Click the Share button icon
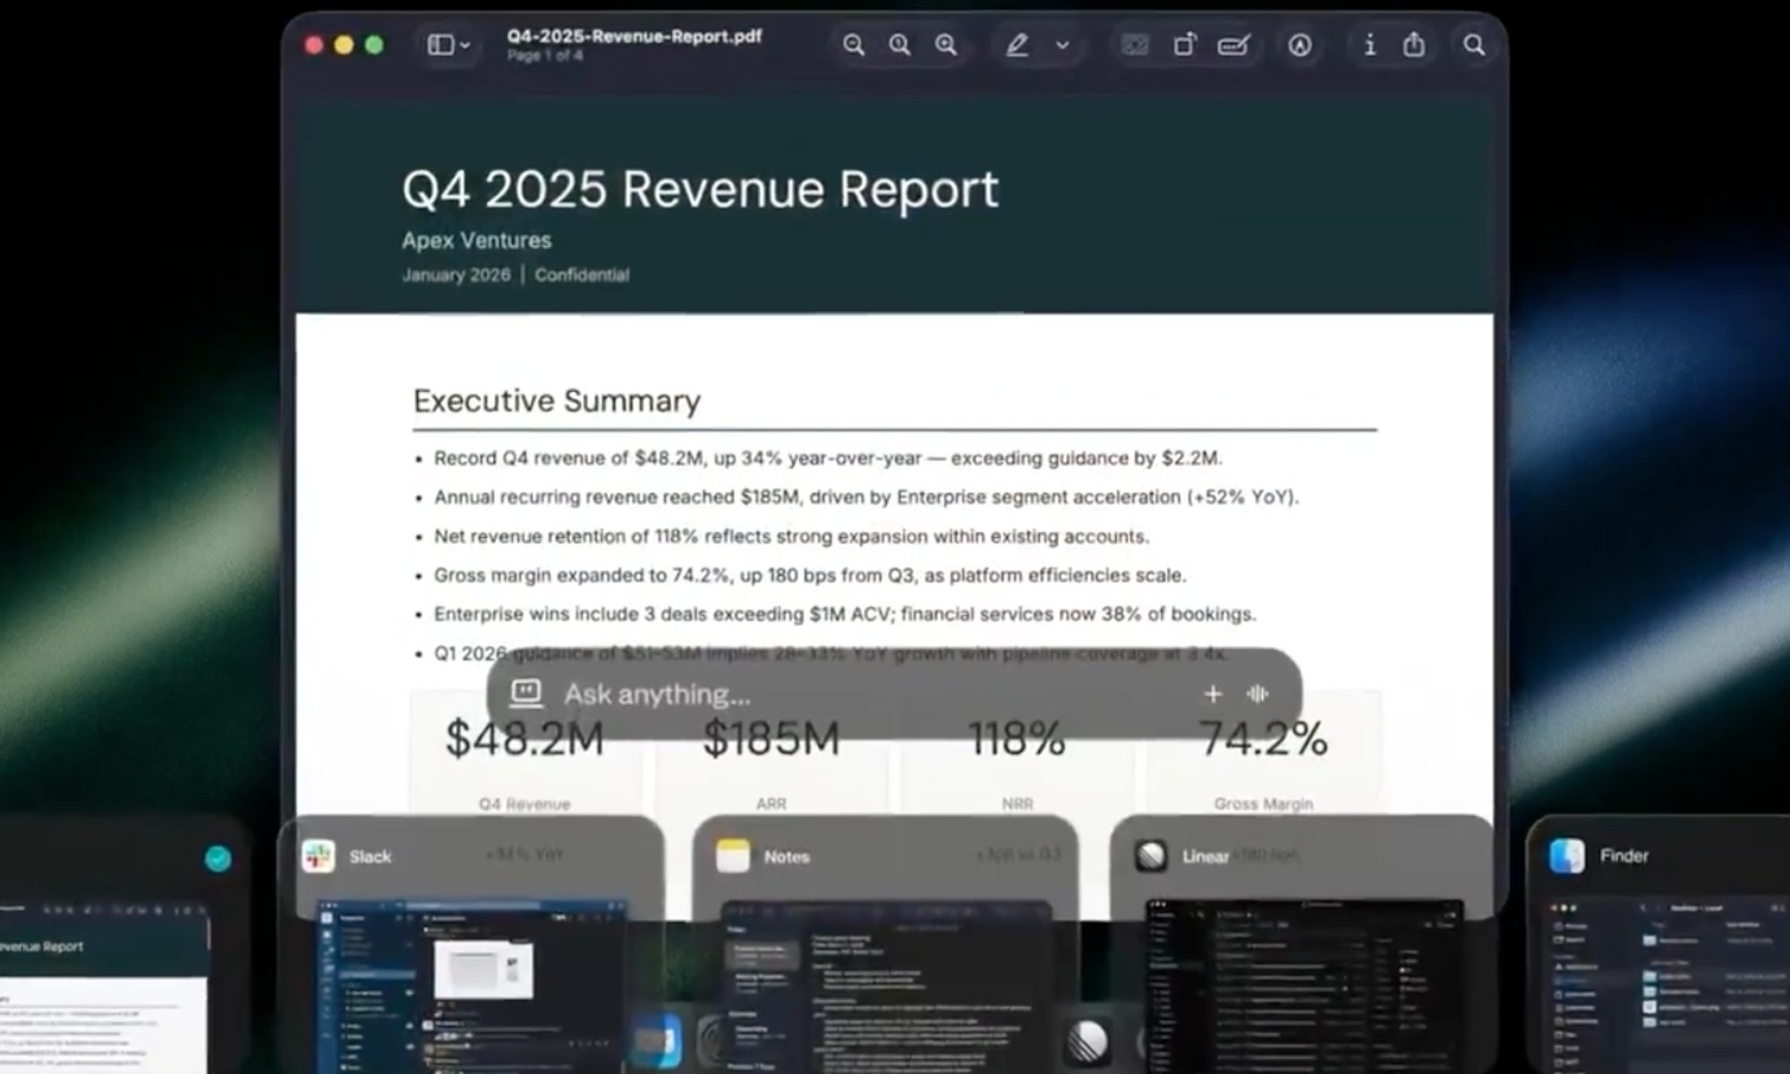The width and height of the screenshot is (1790, 1074). [x=1414, y=45]
